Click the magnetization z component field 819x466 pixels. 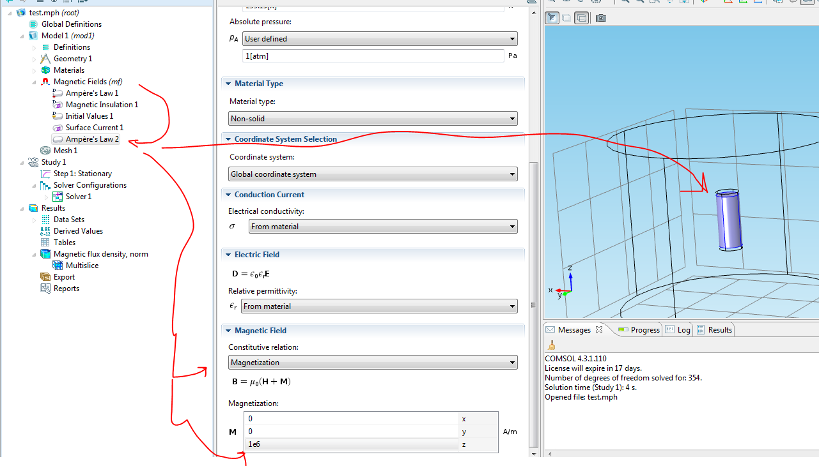click(352, 444)
